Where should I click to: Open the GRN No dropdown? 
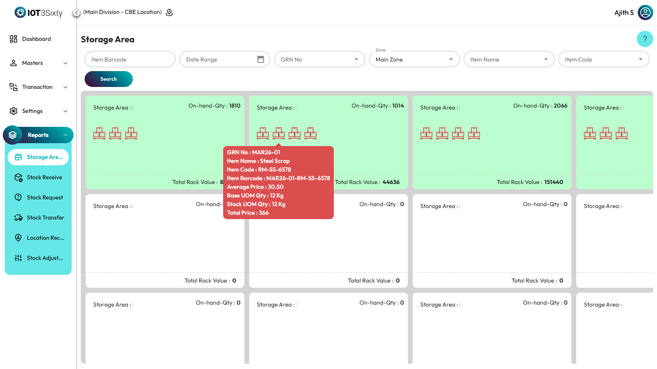319,60
